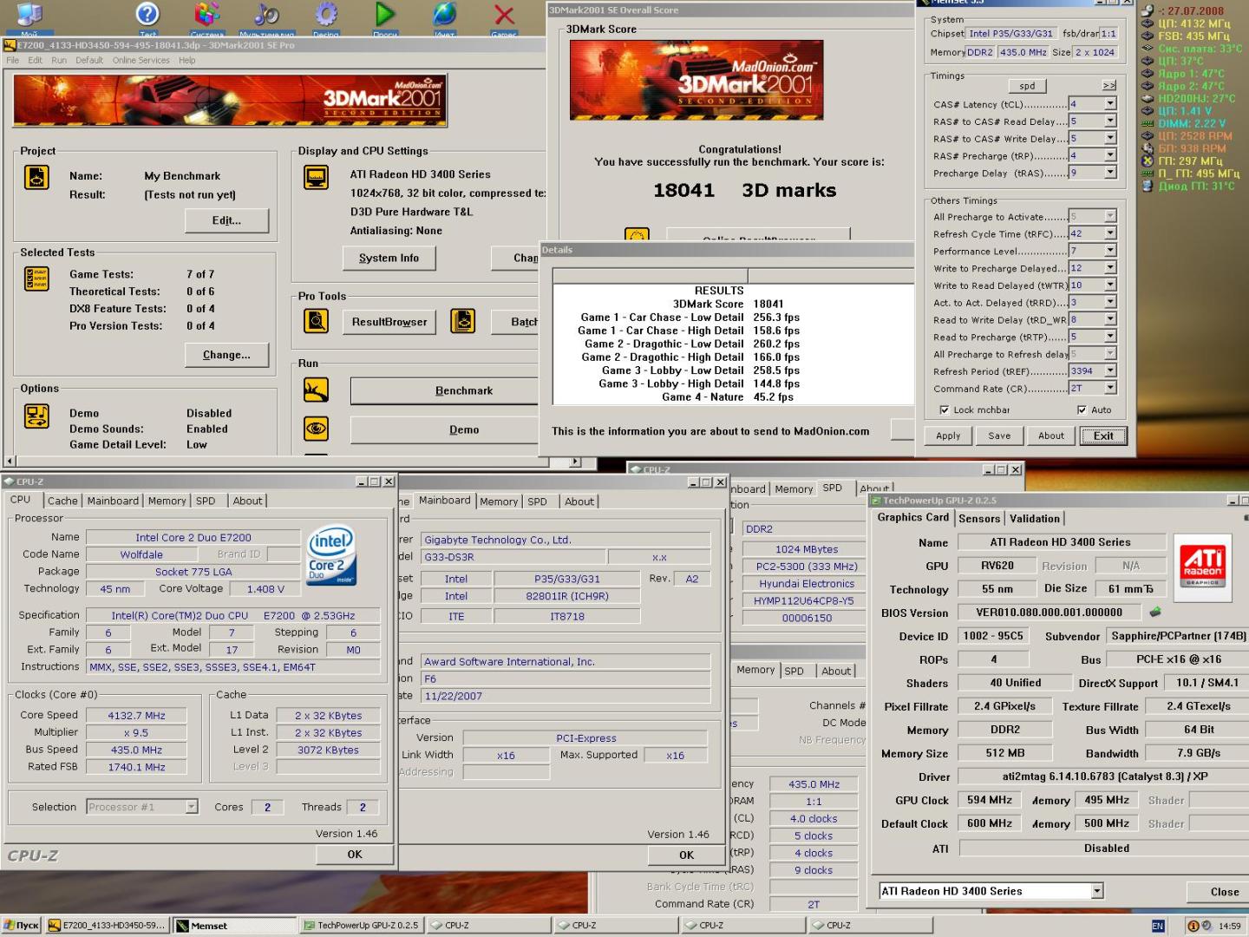Click the Start (Пуск) button on taskbar
Viewport: 1249px width, 937px height.
pos(22,926)
